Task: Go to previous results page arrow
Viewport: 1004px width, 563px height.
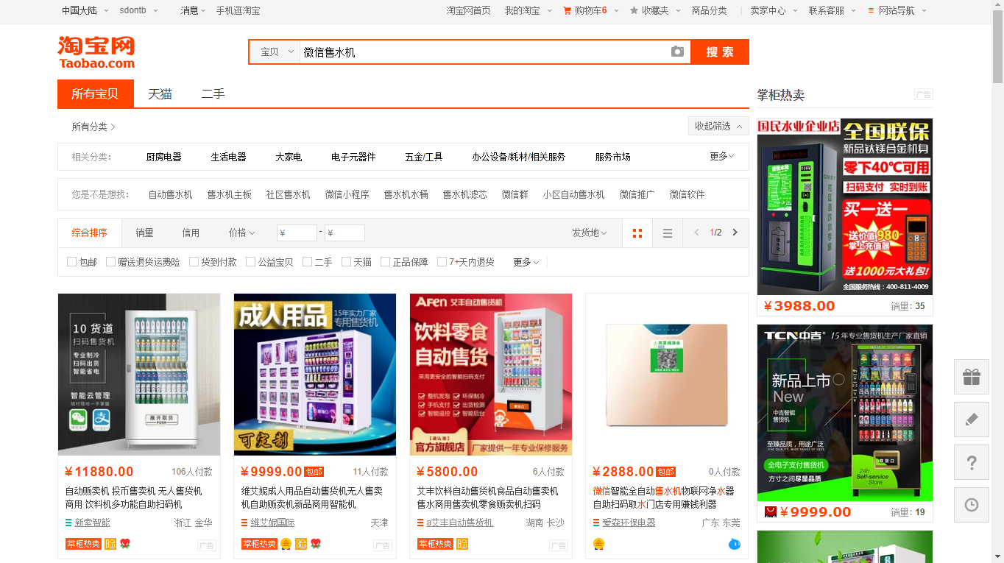Action: pyautogui.click(x=696, y=233)
